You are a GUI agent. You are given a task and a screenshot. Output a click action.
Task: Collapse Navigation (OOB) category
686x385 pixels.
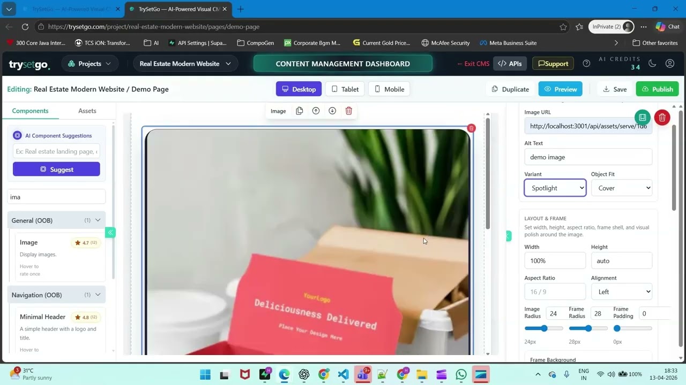[56, 295]
